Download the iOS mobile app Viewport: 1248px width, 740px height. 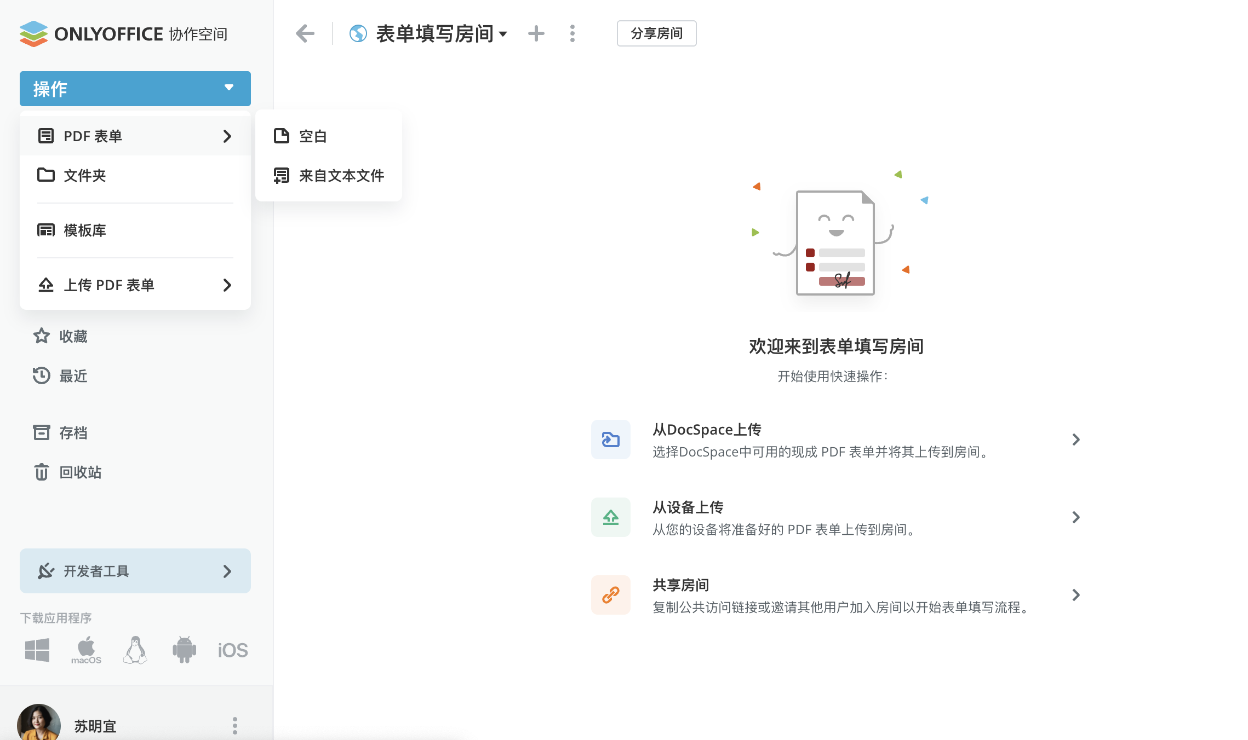coord(233,650)
